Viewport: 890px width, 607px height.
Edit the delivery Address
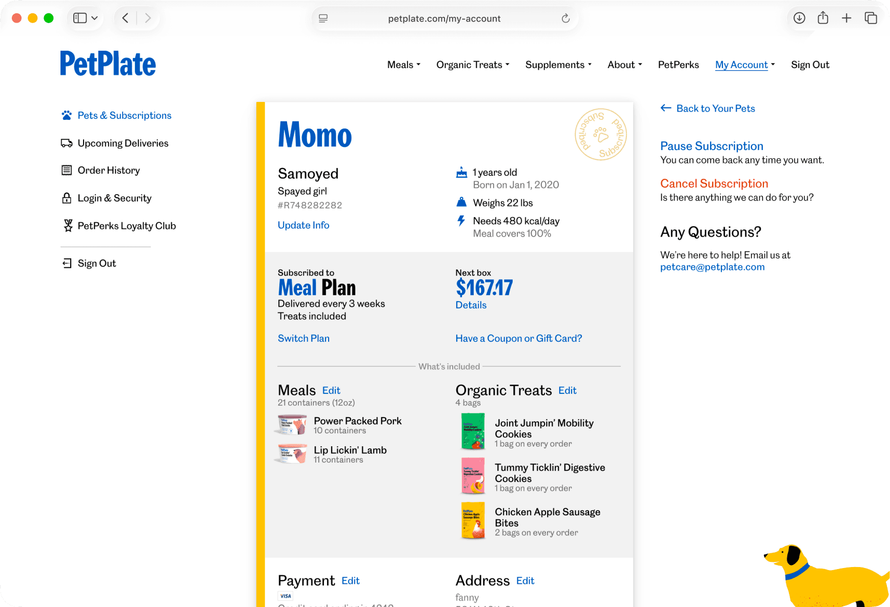tap(525, 581)
